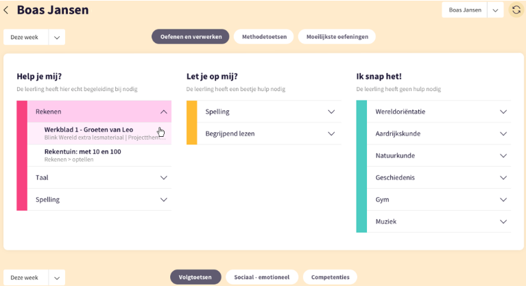The height and width of the screenshot is (286, 526).
Task: Select the Moeilijkste oefeningen tab
Action: click(x=337, y=37)
